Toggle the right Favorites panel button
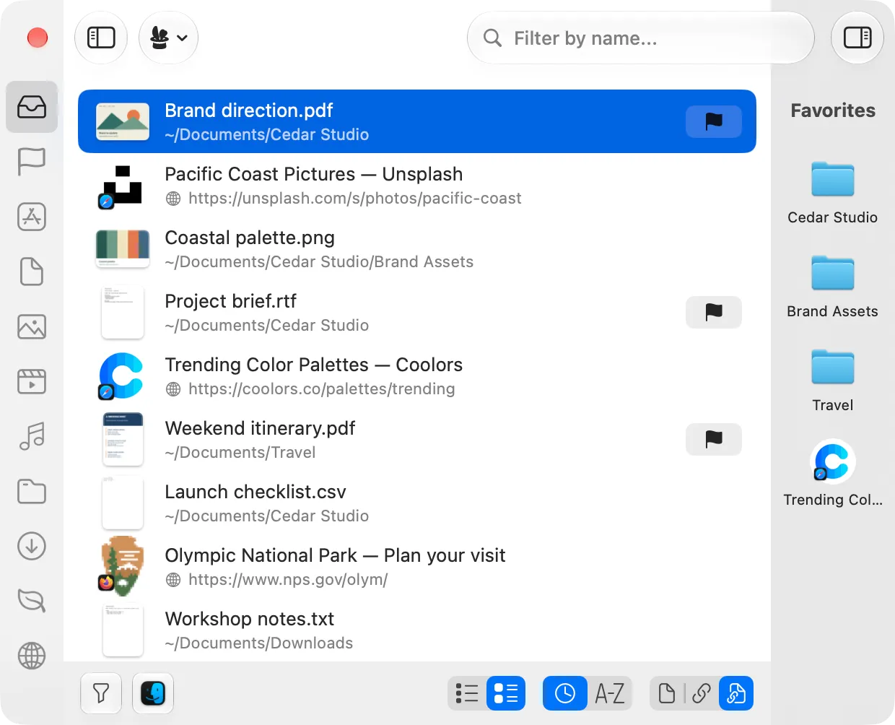The height and width of the screenshot is (725, 895). [x=857, y=38]
